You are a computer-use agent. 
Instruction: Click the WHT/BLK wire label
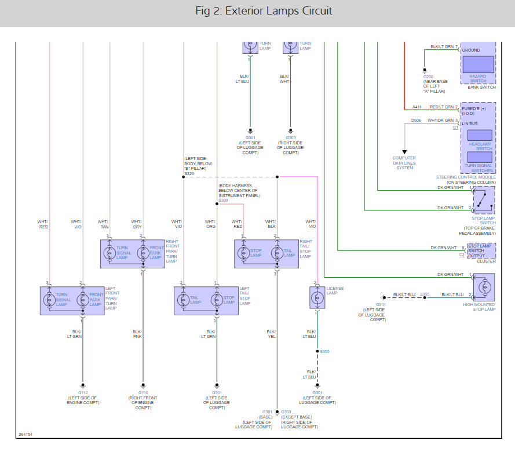coord(271,224)
